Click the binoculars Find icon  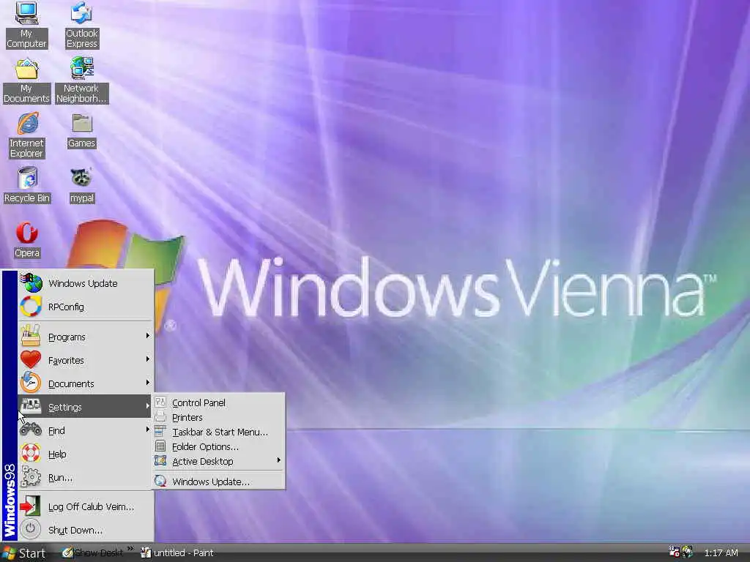pos(31,430)
